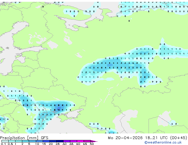188x145 pixels.
Task: Pick the 25–30 mm navy legend swatch
Action: pos(60,141)
